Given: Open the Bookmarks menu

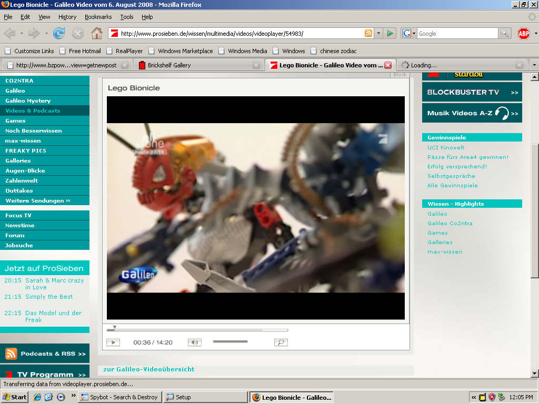Looking at the screenshot, I should [98, 17].
